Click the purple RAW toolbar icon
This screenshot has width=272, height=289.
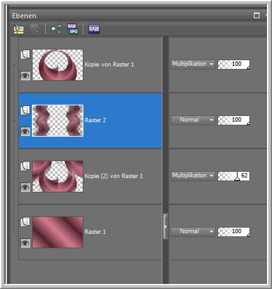coord(94,29)
